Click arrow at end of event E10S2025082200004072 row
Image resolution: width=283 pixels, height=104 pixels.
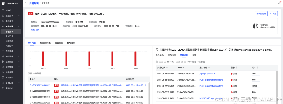pyautogui.click(x=146, y=85)
